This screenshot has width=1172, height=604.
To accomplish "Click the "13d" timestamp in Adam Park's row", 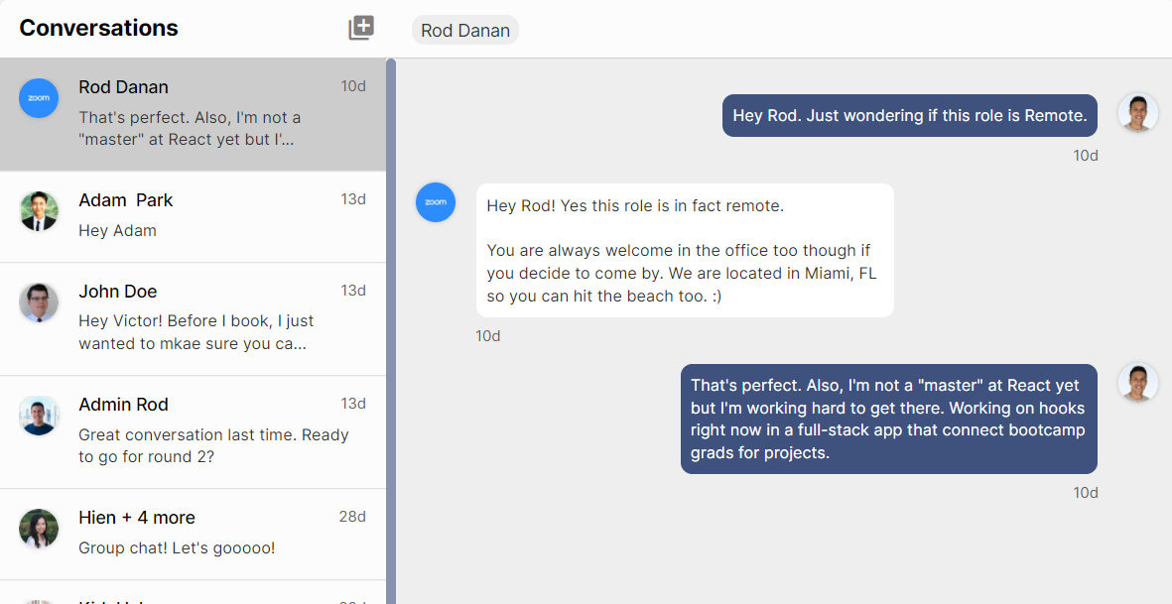I will [353, 199].
